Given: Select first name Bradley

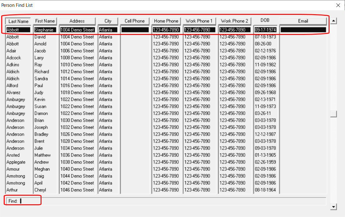Looking at the screenshot, I should 41,134.
